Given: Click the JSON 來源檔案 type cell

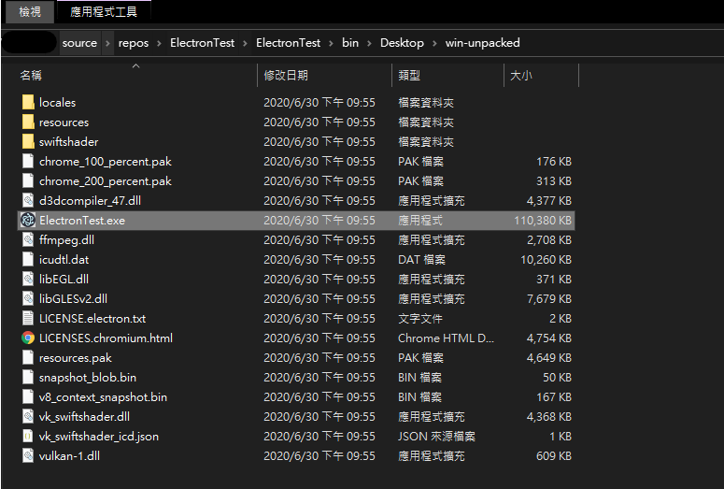Looking at the screenshot, I should (x=437, y=437).
